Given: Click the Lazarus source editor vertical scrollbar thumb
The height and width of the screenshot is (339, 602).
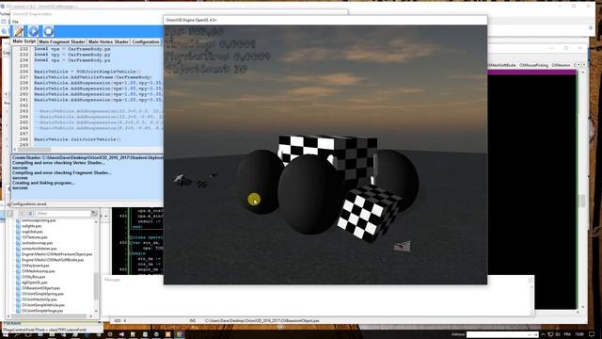Looking at the screenshot, I should coord(583,201).
